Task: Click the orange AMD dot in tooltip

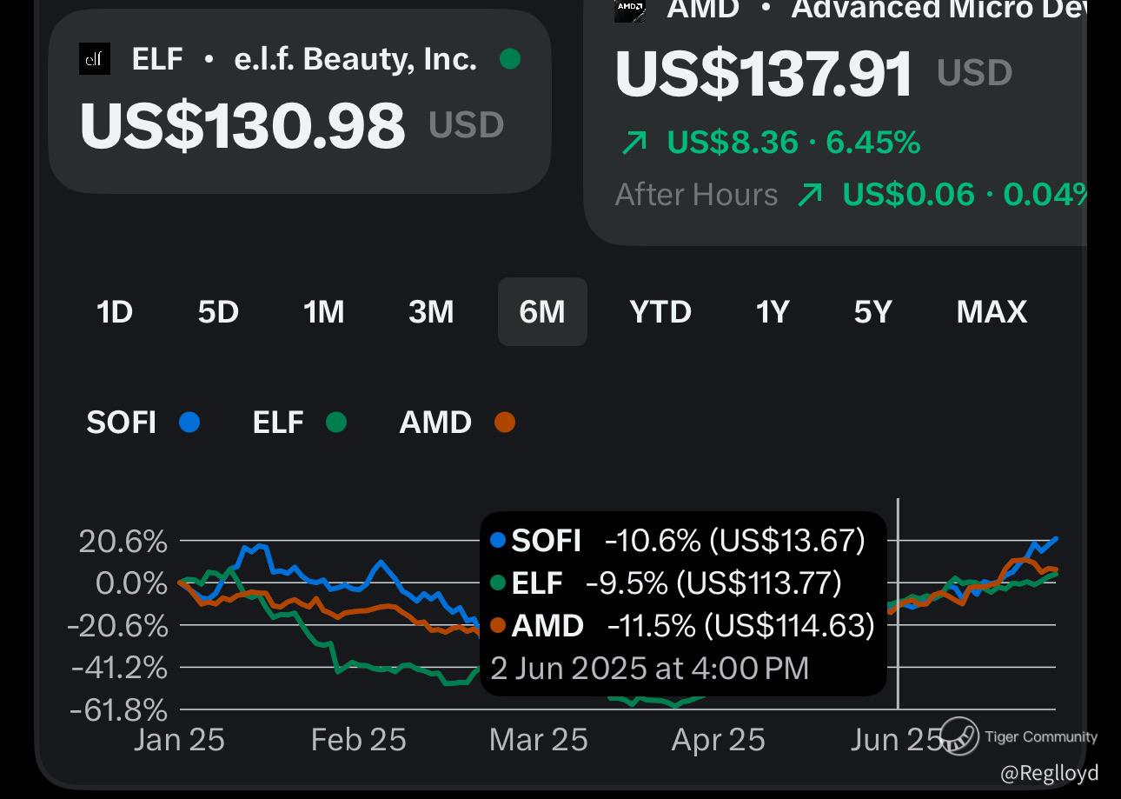Action: pyautogui.click(x=498, y=625)
